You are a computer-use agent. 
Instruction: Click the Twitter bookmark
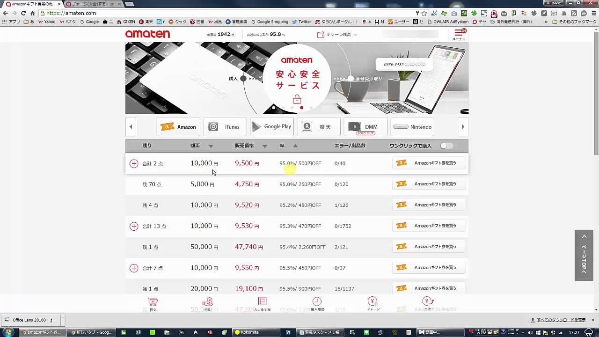[302, 22]
